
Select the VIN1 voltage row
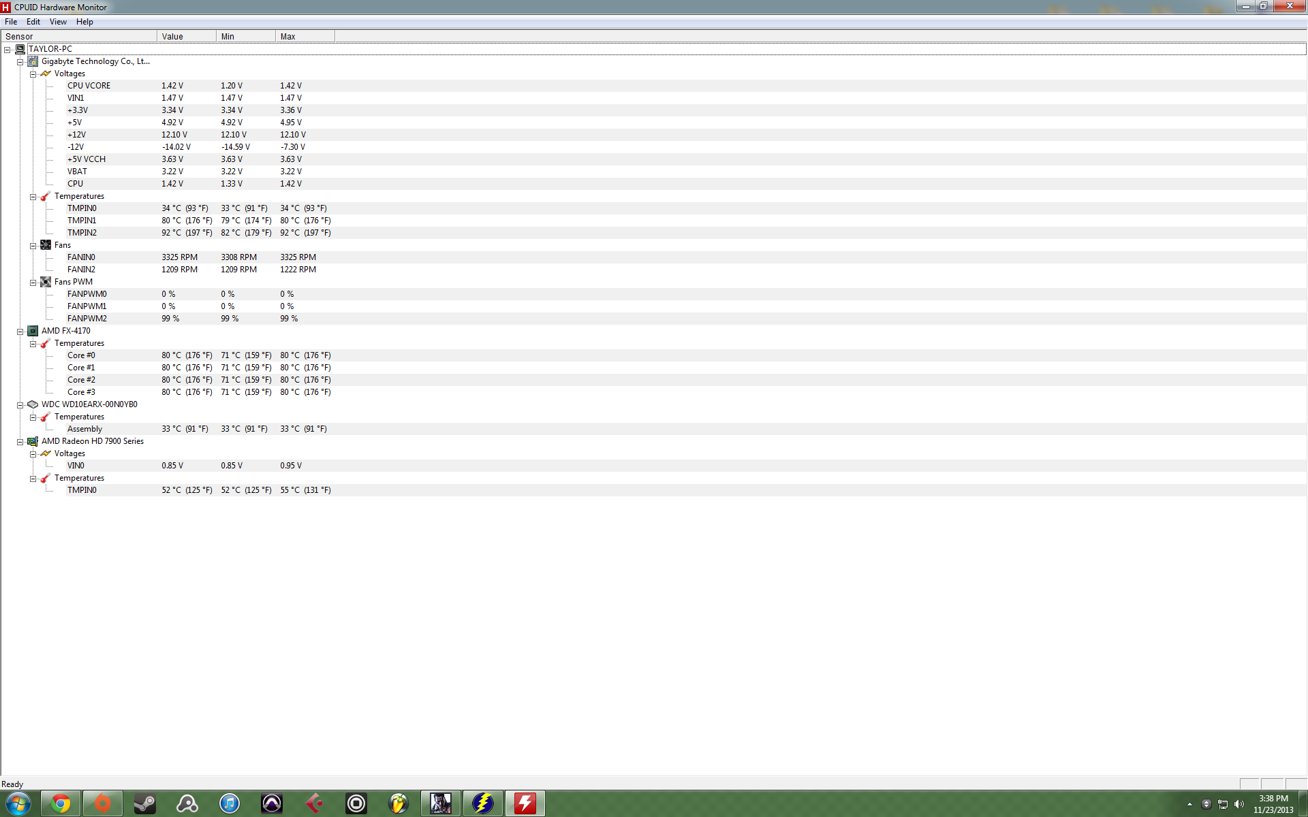(x=686, y=98)
